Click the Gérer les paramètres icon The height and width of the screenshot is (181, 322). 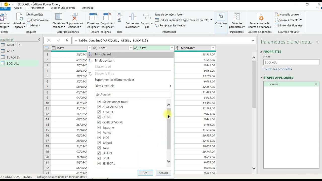[x=237, y=17]
